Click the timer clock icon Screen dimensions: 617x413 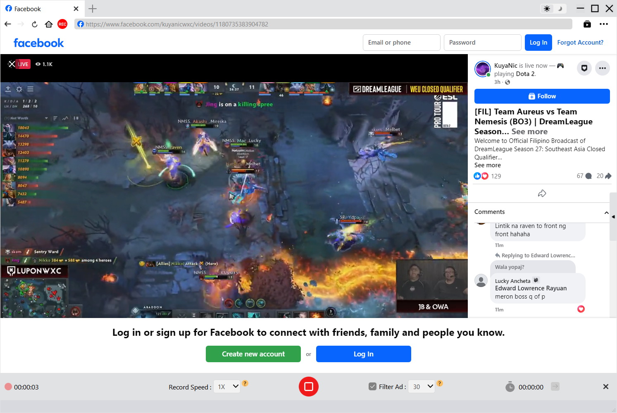[x=510, y=387]
